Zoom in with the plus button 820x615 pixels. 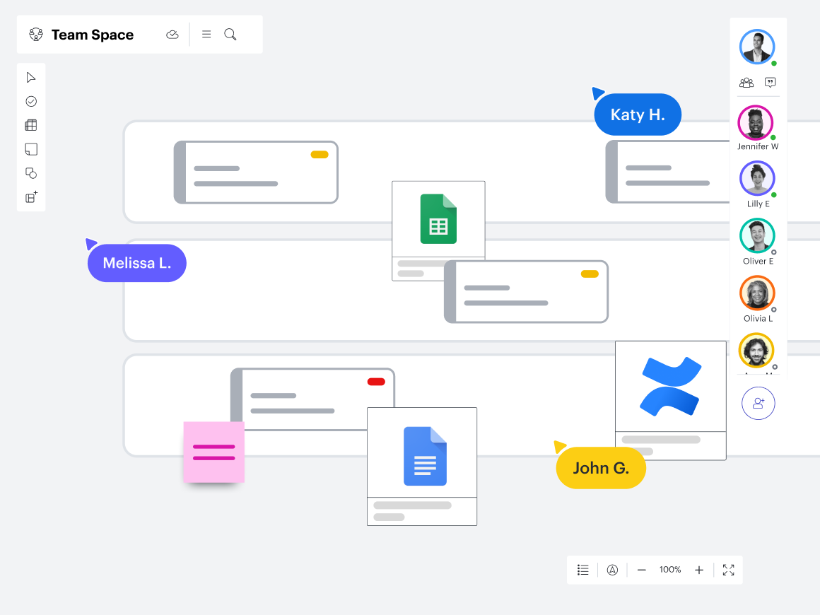(x=699, y=570)
